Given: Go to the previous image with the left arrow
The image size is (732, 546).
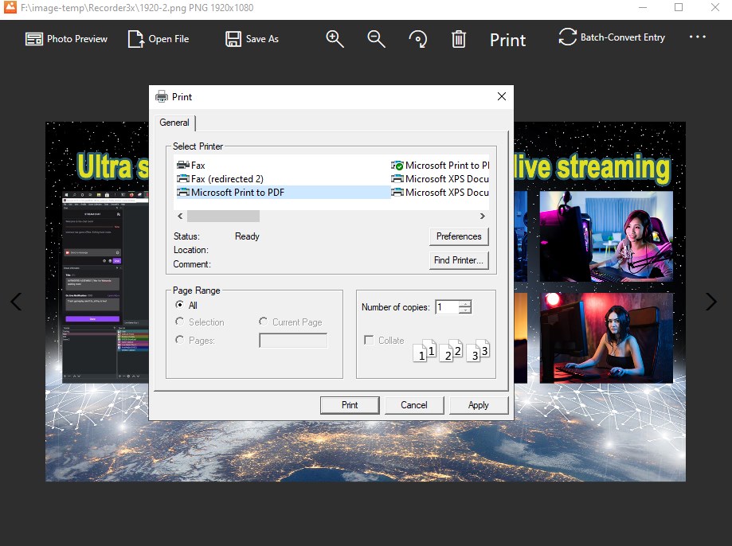Looking at the screenshot, I should click(x=16, y=302).
